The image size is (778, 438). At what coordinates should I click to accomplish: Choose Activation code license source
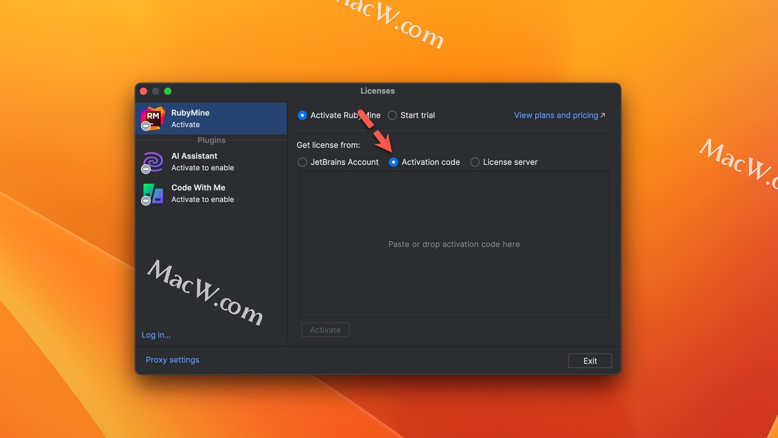click(393, 162)
